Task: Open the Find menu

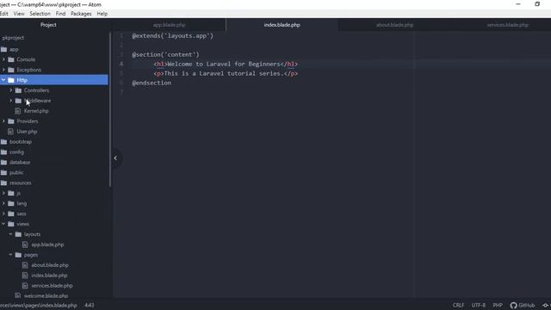Action: coord(60,14)
